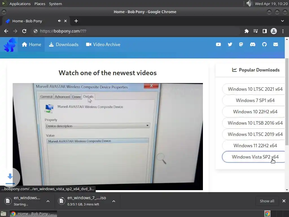Click the clock showing Wed Apr 19
This screenshot has width=289, height=217.
coord(271,4)
